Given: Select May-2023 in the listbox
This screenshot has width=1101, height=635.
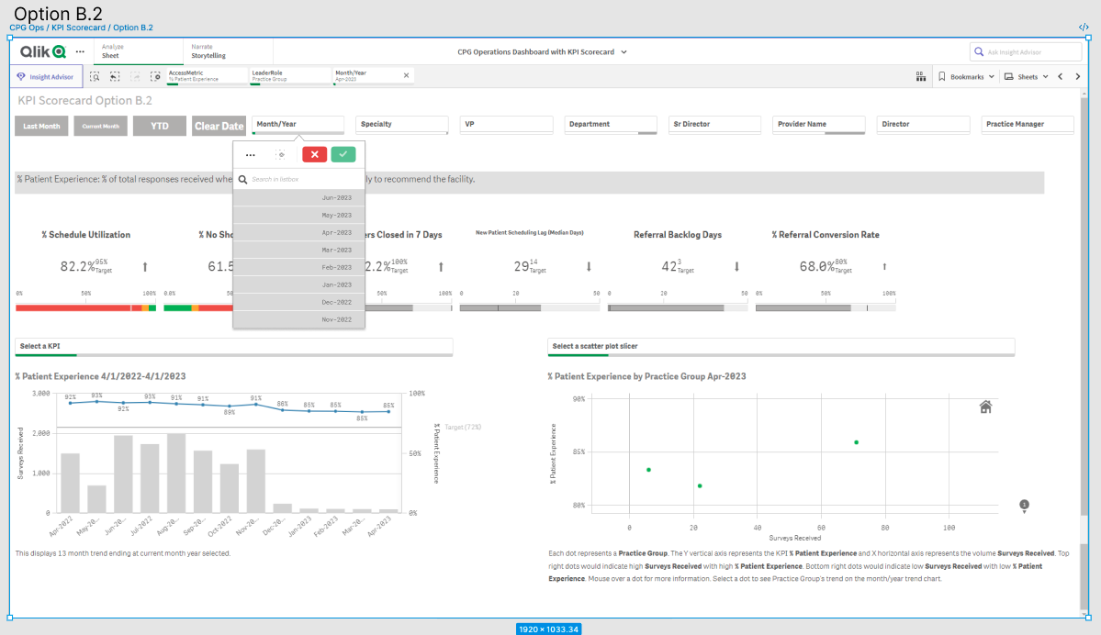Looking at the screenshot, I should [298, 216].
